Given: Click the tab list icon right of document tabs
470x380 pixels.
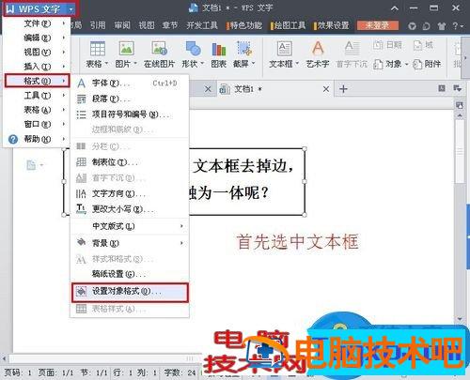Looking at the screenshot, I should click(x=457, y=89).
